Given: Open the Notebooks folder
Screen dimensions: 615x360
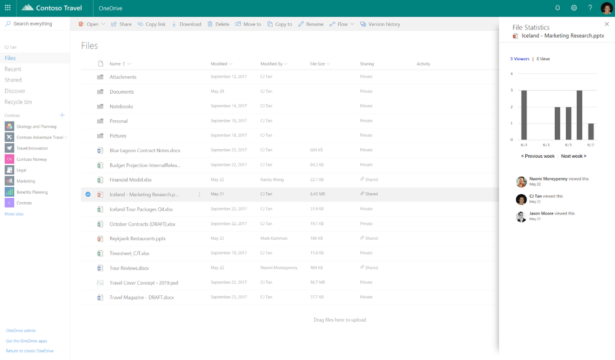Looking at the screenshot, I should click(x=121, y=107).
